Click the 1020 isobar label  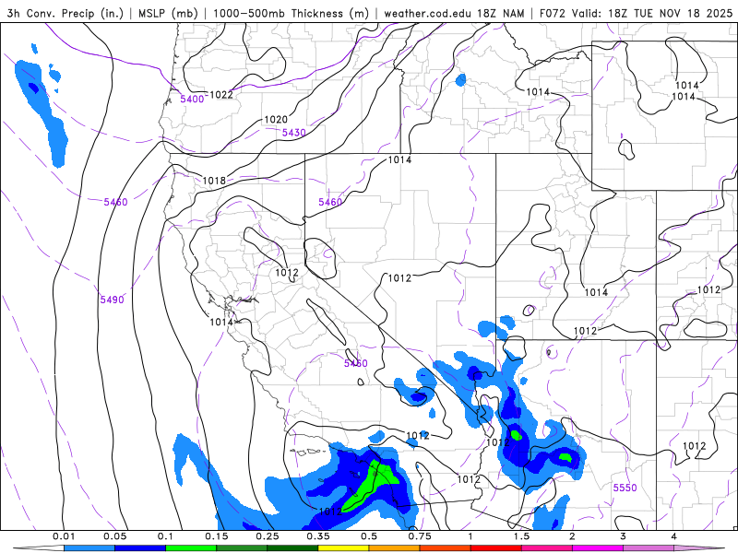click(x=276, y=120)
